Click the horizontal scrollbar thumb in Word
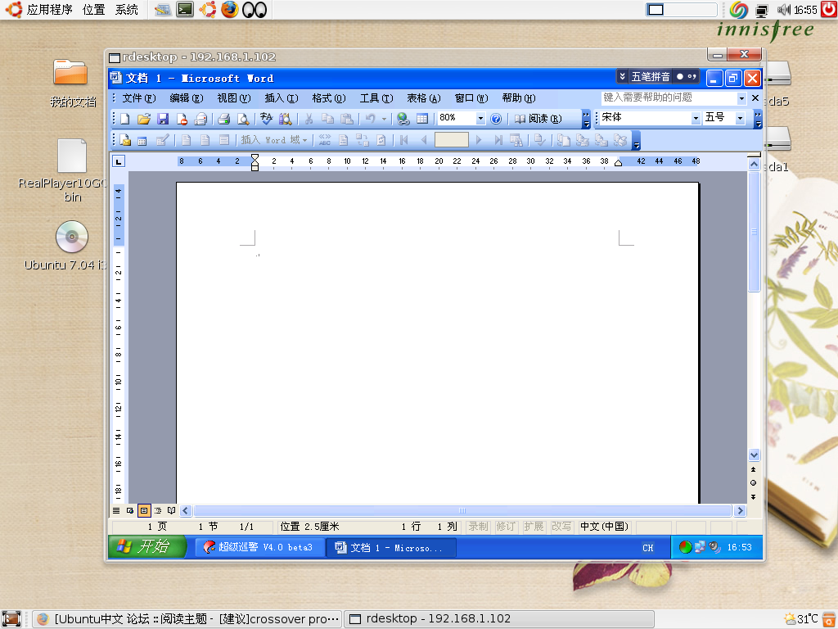 tap(462, 511)
